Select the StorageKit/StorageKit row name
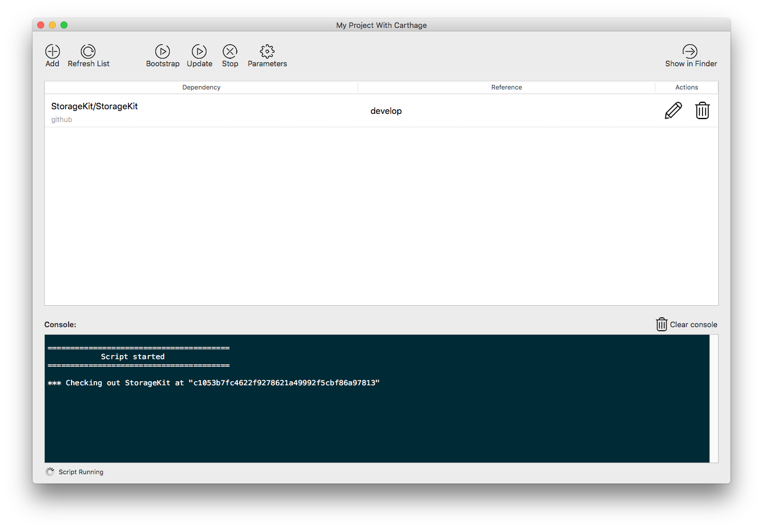 (94, 106)
